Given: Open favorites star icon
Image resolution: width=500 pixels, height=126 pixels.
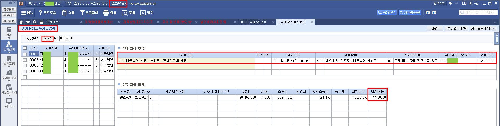Looking at the screenshot, I should pyautogui.click(x=28, y=22).
